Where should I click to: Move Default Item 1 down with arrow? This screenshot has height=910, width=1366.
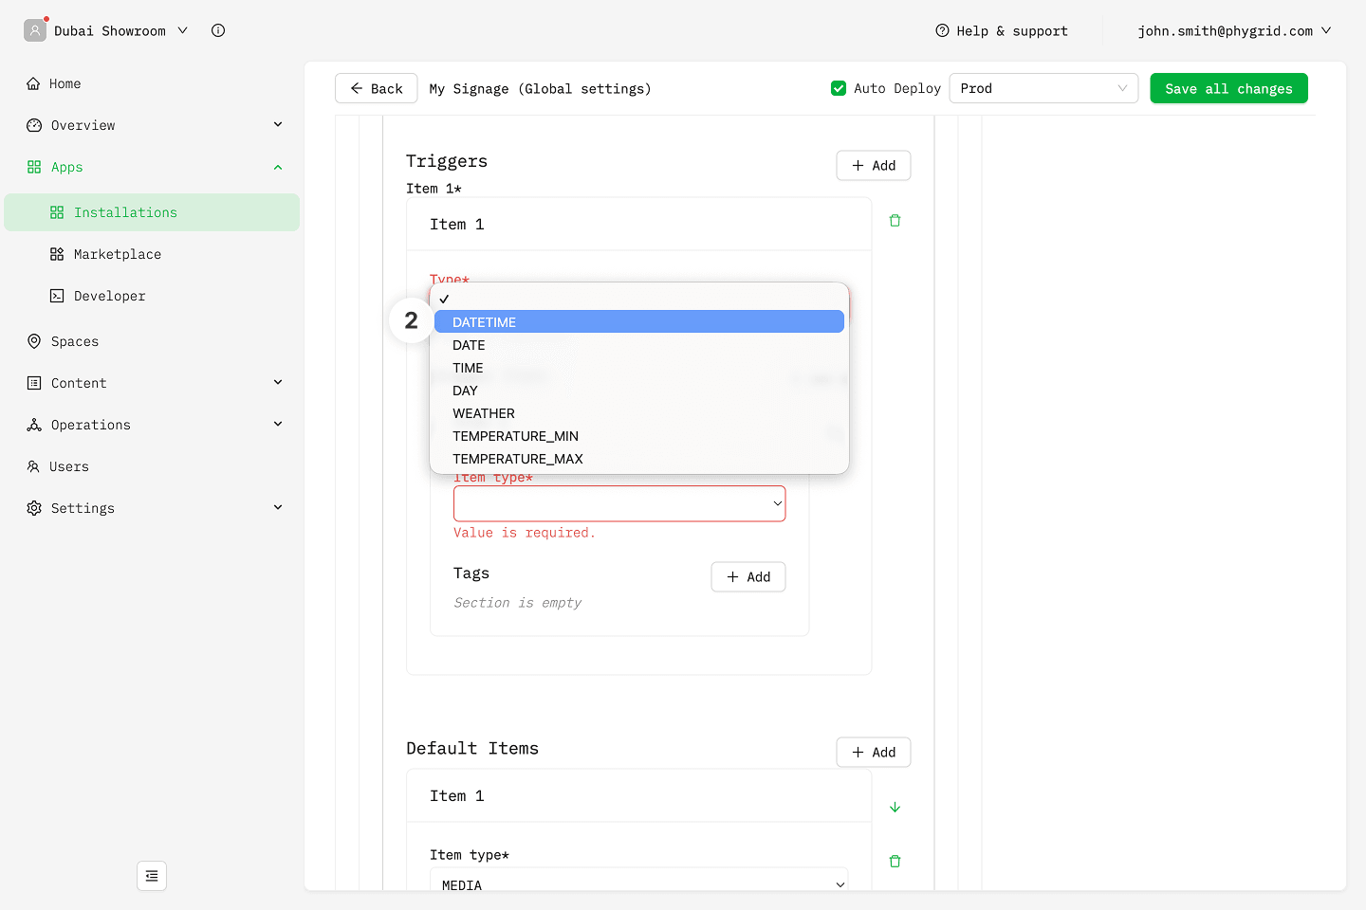point(895,808)
